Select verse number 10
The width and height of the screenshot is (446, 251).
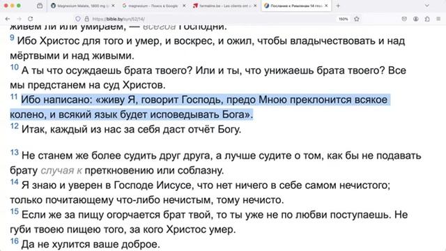click(14, 67)
